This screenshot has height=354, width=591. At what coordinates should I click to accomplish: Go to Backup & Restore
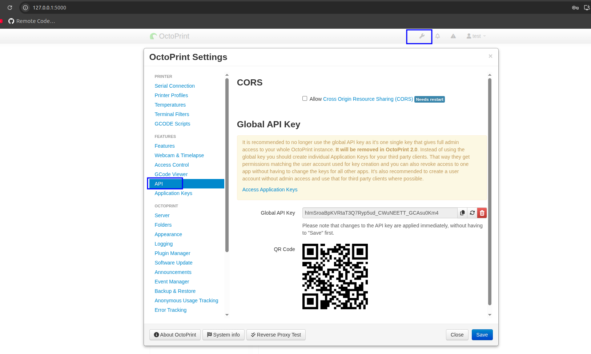point(175,291)
